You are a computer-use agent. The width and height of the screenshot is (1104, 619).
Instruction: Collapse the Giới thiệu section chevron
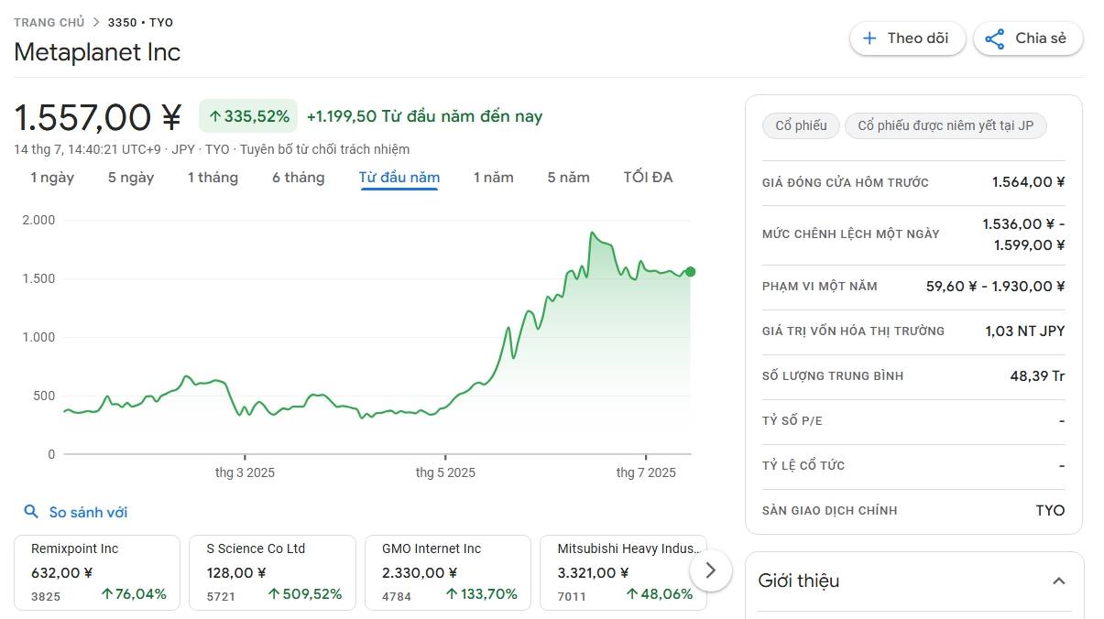coord(1059,581)
